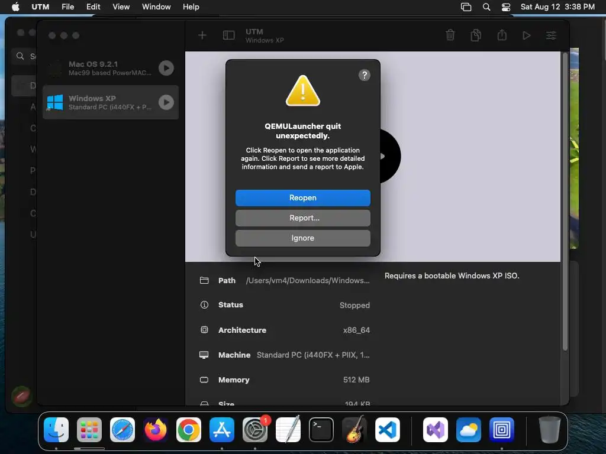Open the File menu

pos(67,7)
